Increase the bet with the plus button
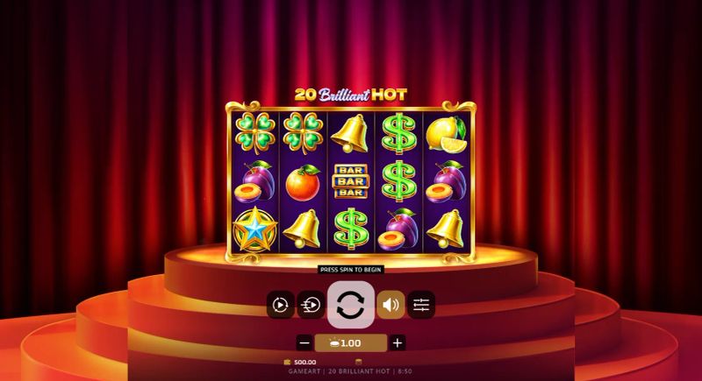 point(398,343)
